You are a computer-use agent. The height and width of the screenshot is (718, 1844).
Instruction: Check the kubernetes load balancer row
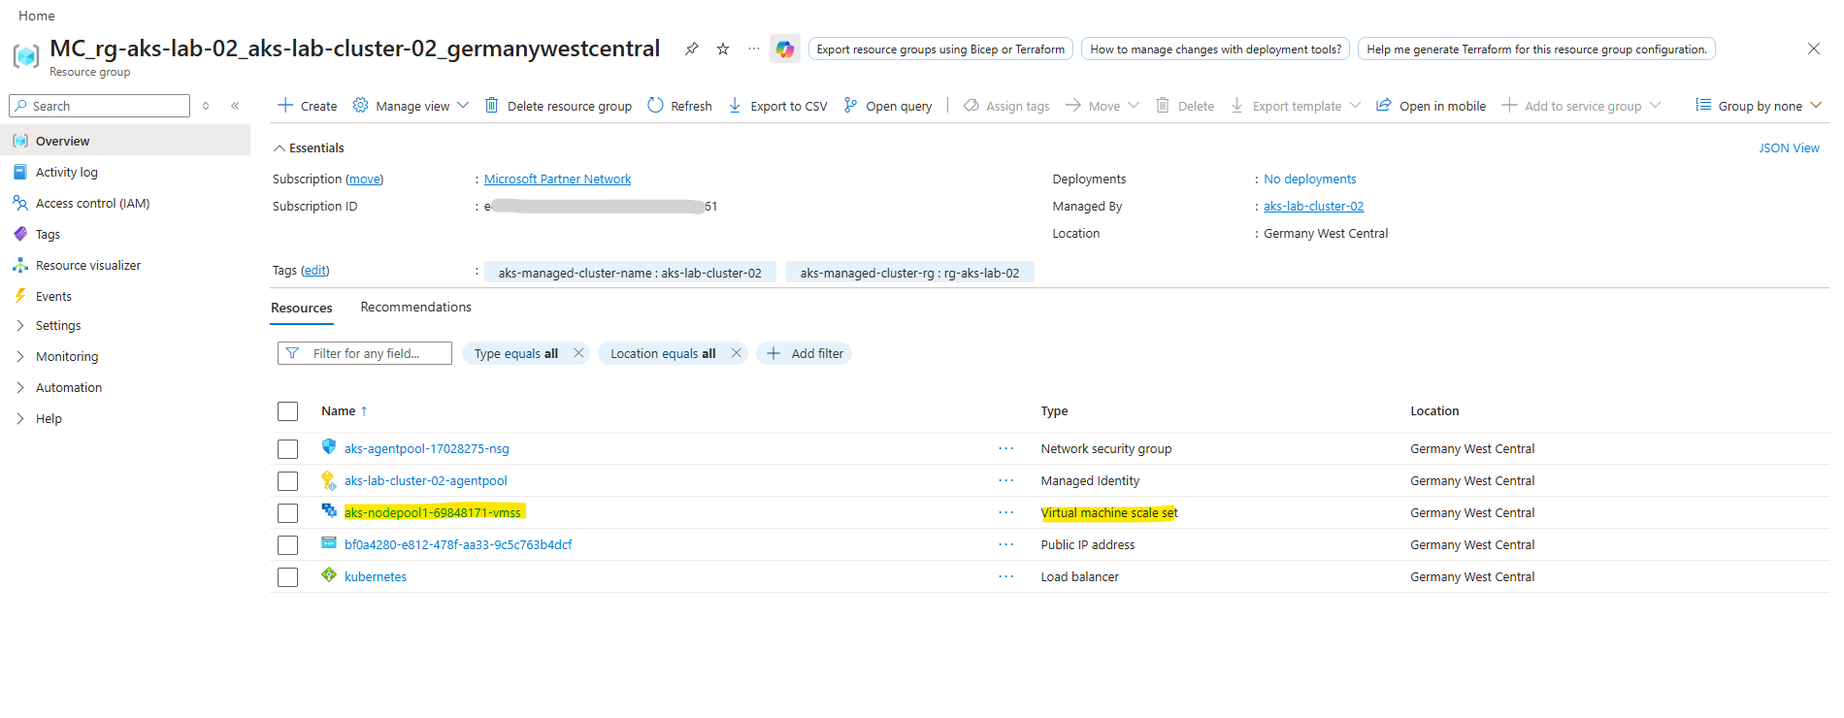[x=287, y=577]
